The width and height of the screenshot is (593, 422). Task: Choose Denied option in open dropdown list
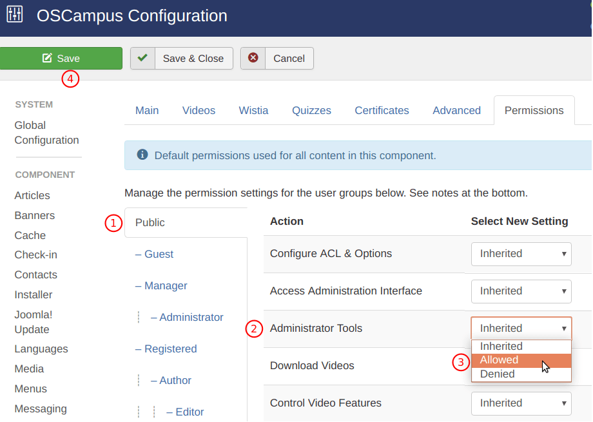coord(521,374)
